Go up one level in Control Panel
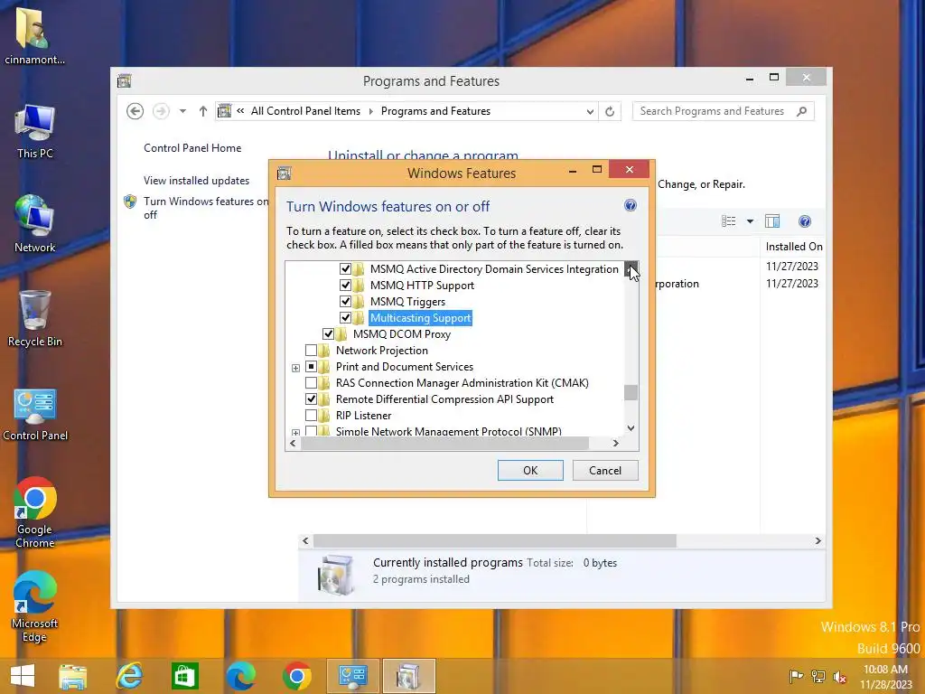 pos(203,111)
